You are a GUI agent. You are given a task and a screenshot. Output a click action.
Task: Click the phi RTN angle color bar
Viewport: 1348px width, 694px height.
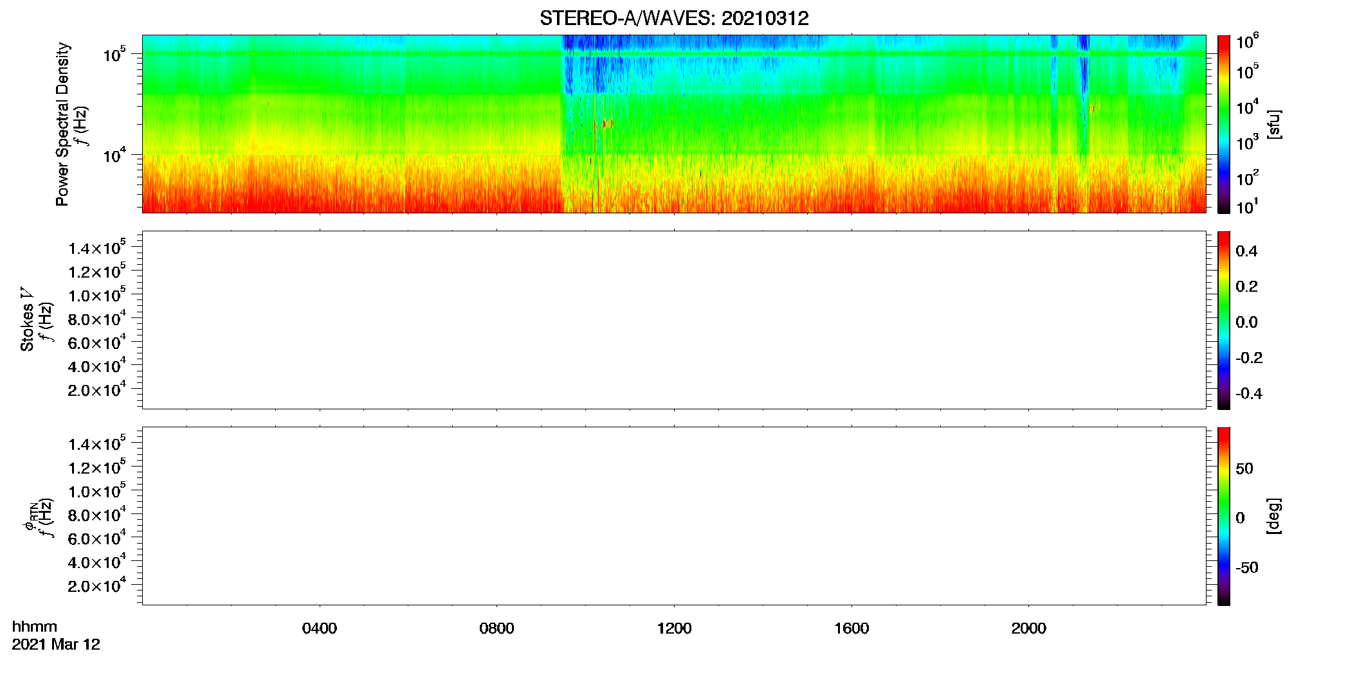pyautogui.click(x=1224, y=516)
